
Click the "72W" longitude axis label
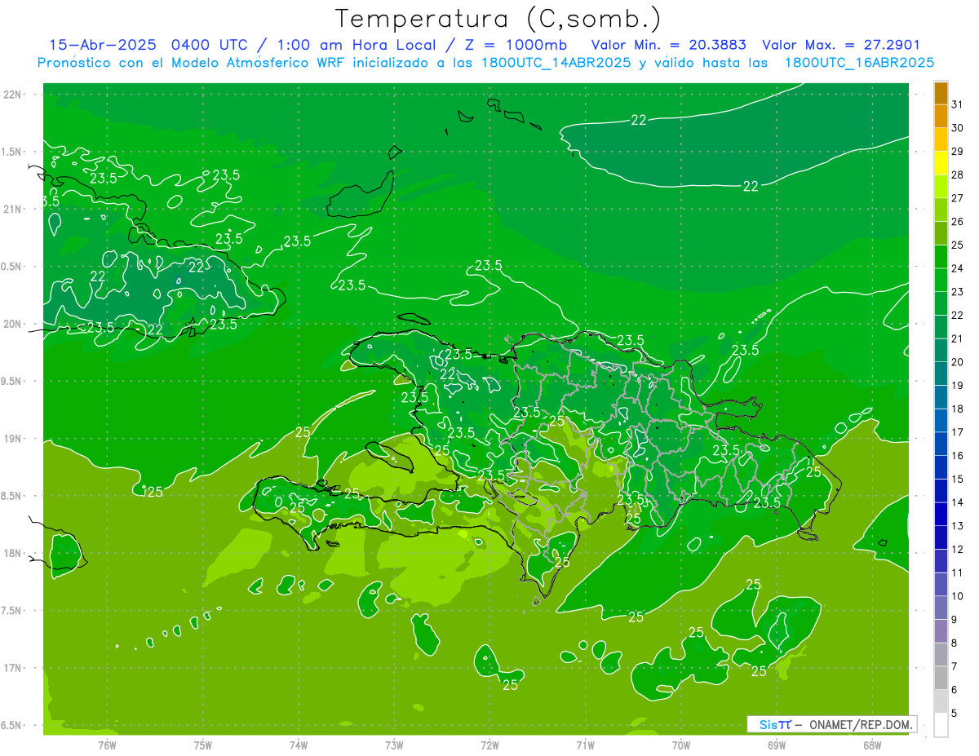pos(489,745)
